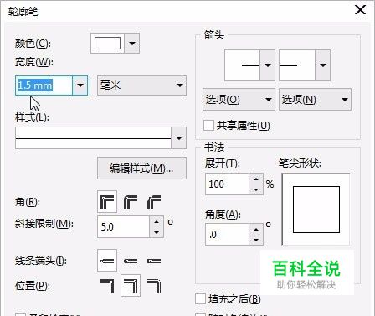This screenshot has width=375, height=316.
Task: Select the beveled corner icon
Action: [x=154, y=202]
